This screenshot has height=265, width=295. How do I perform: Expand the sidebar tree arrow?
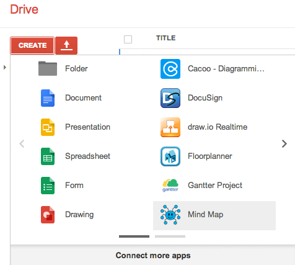[x=5, y=67]
